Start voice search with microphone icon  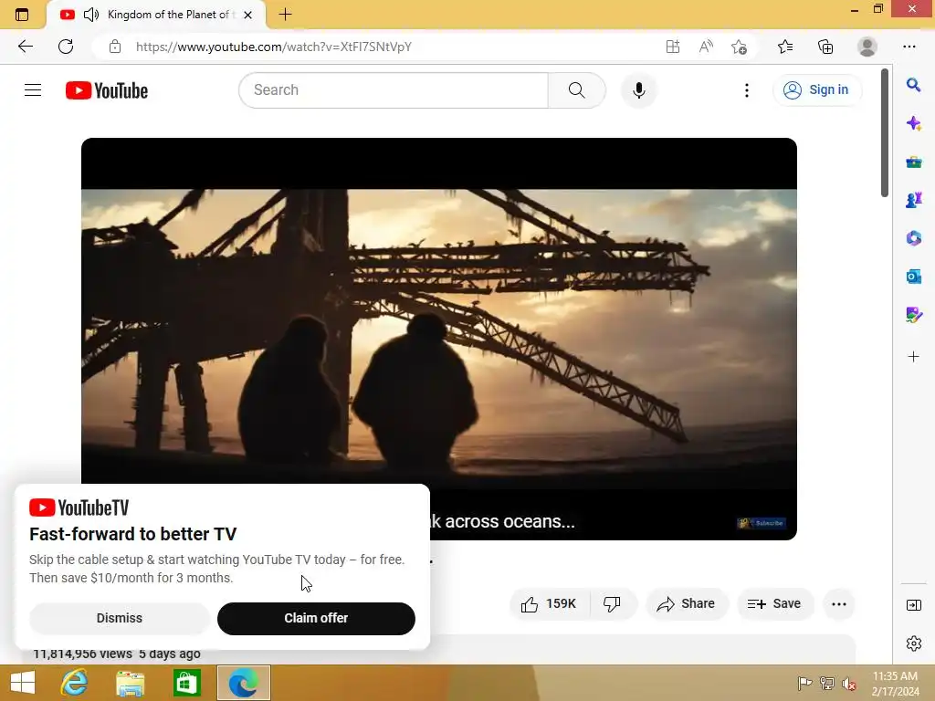[x=638, y=90]
